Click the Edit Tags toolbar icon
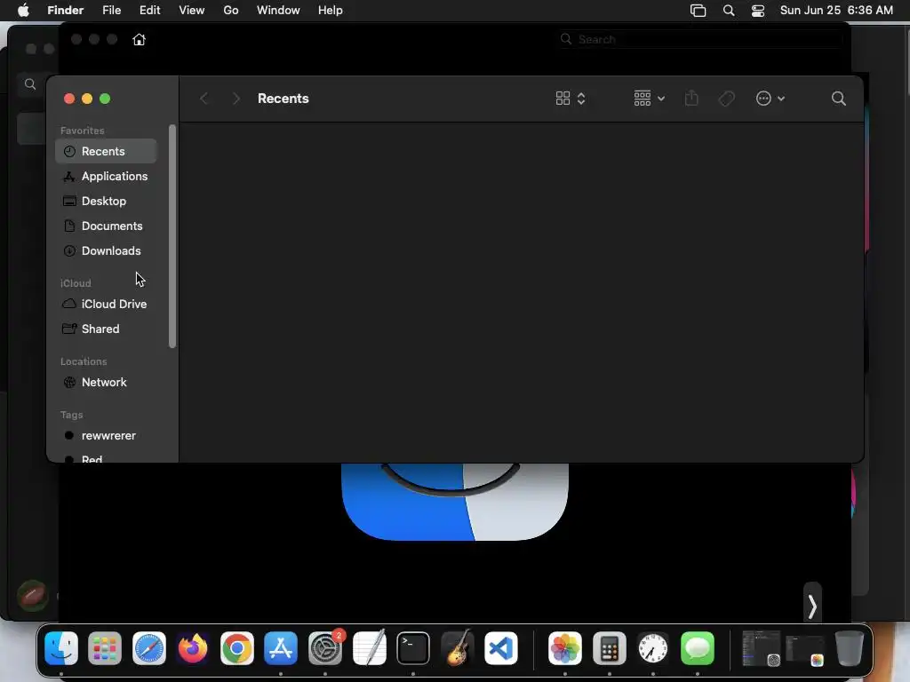This screenshot has height=682, width=910. 727,99
